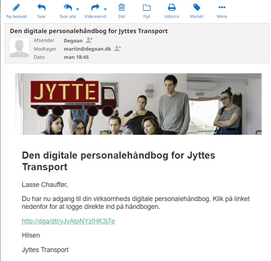Open the Mere options menu
271x261 pixels.
coord(222,11)
